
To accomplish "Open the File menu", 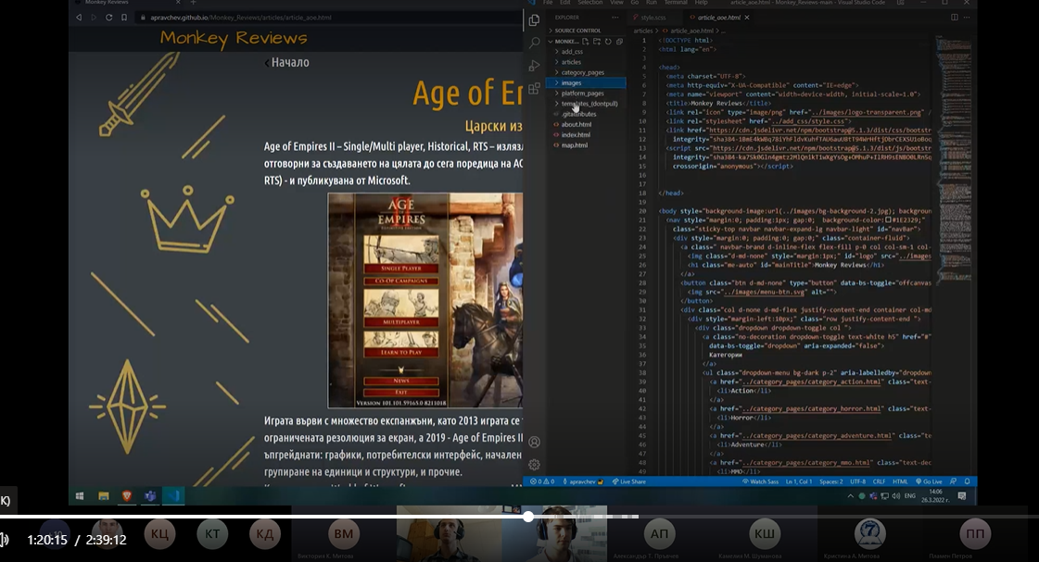I will click(x=548, y=3).
